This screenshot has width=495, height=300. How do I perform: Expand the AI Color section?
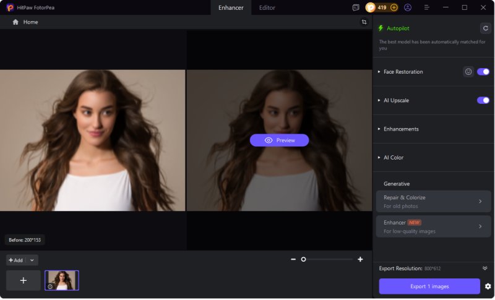point(393,158)
